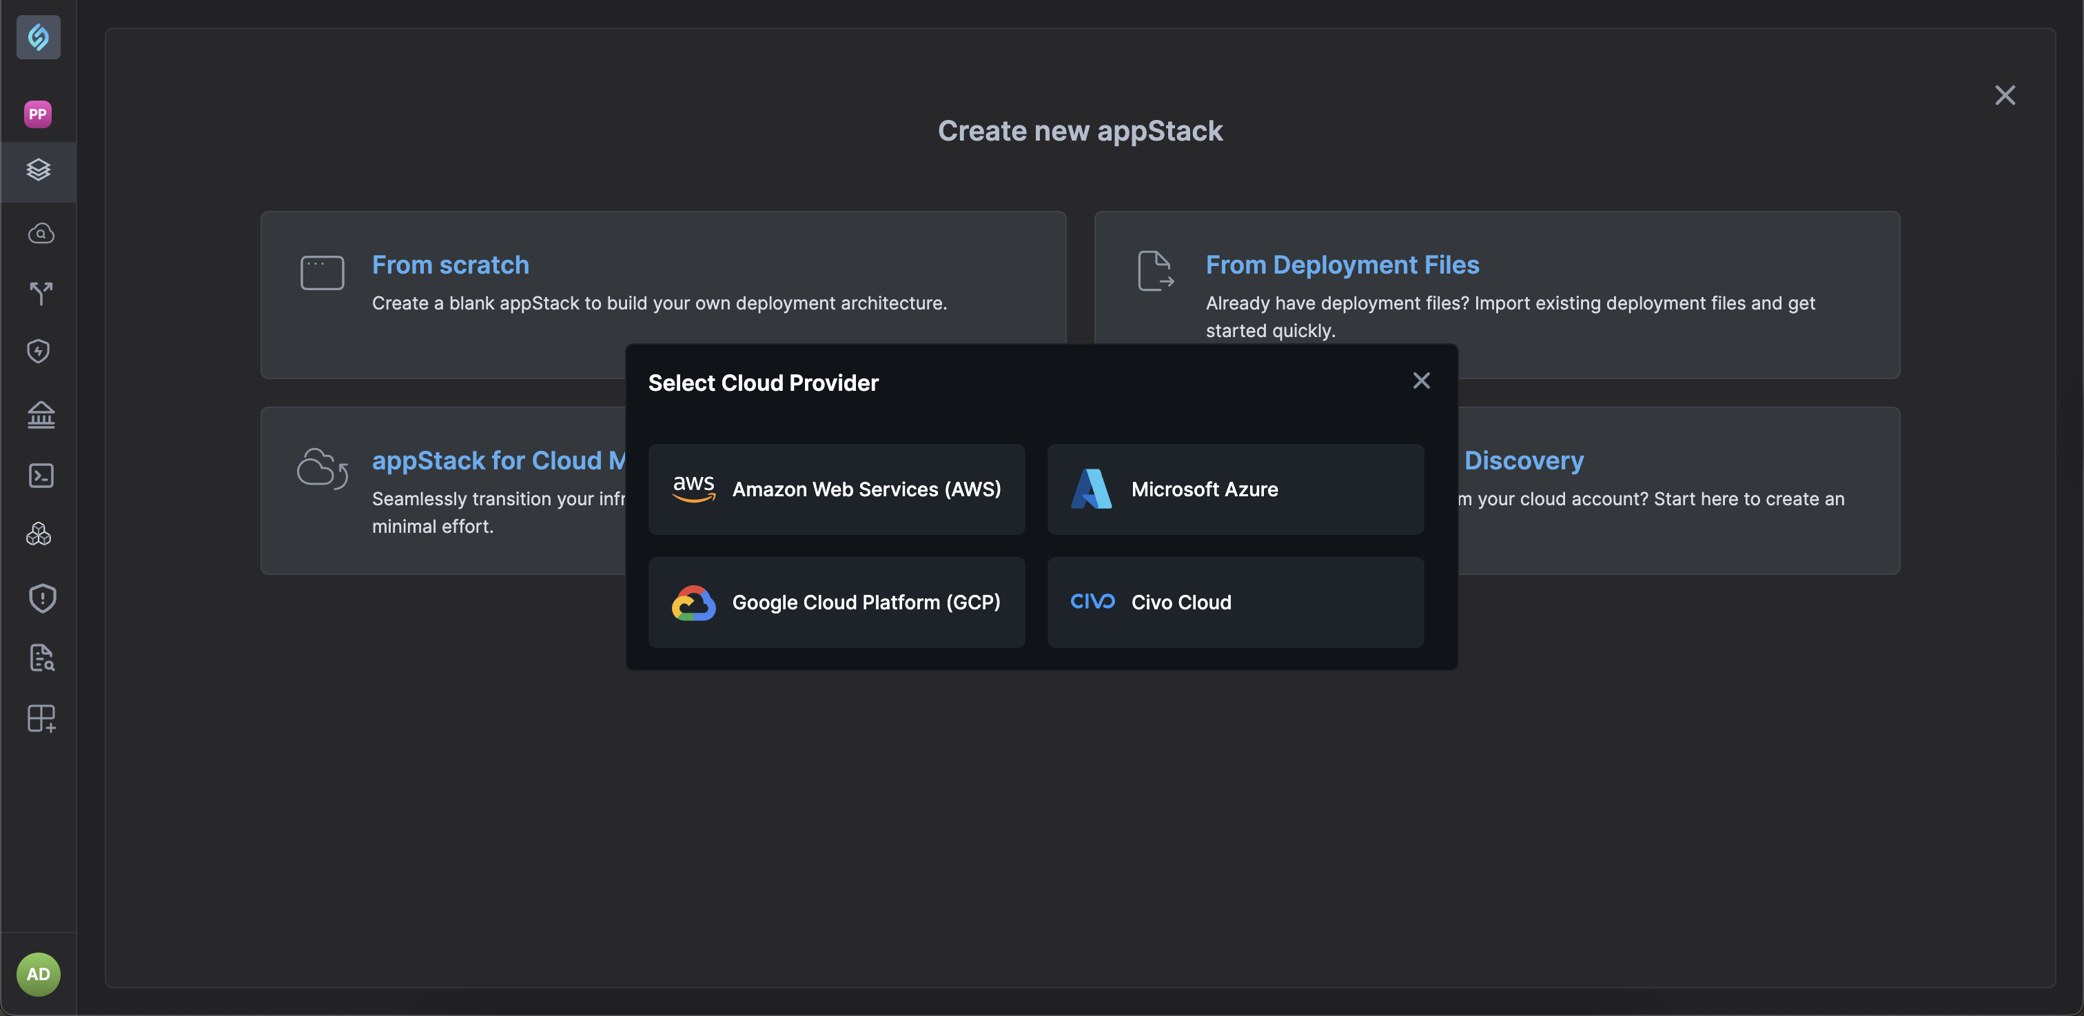Click the cloud migration icon
The height and width of the screenshot is (1016, 2084).
322,468
